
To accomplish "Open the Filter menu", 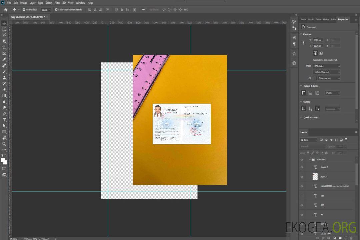I will tap(57, 3).
